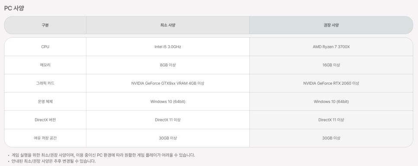The image size is (418, 166).
Task: Click the note about 최소/권장 사양 changes
Action: point(54,161)
